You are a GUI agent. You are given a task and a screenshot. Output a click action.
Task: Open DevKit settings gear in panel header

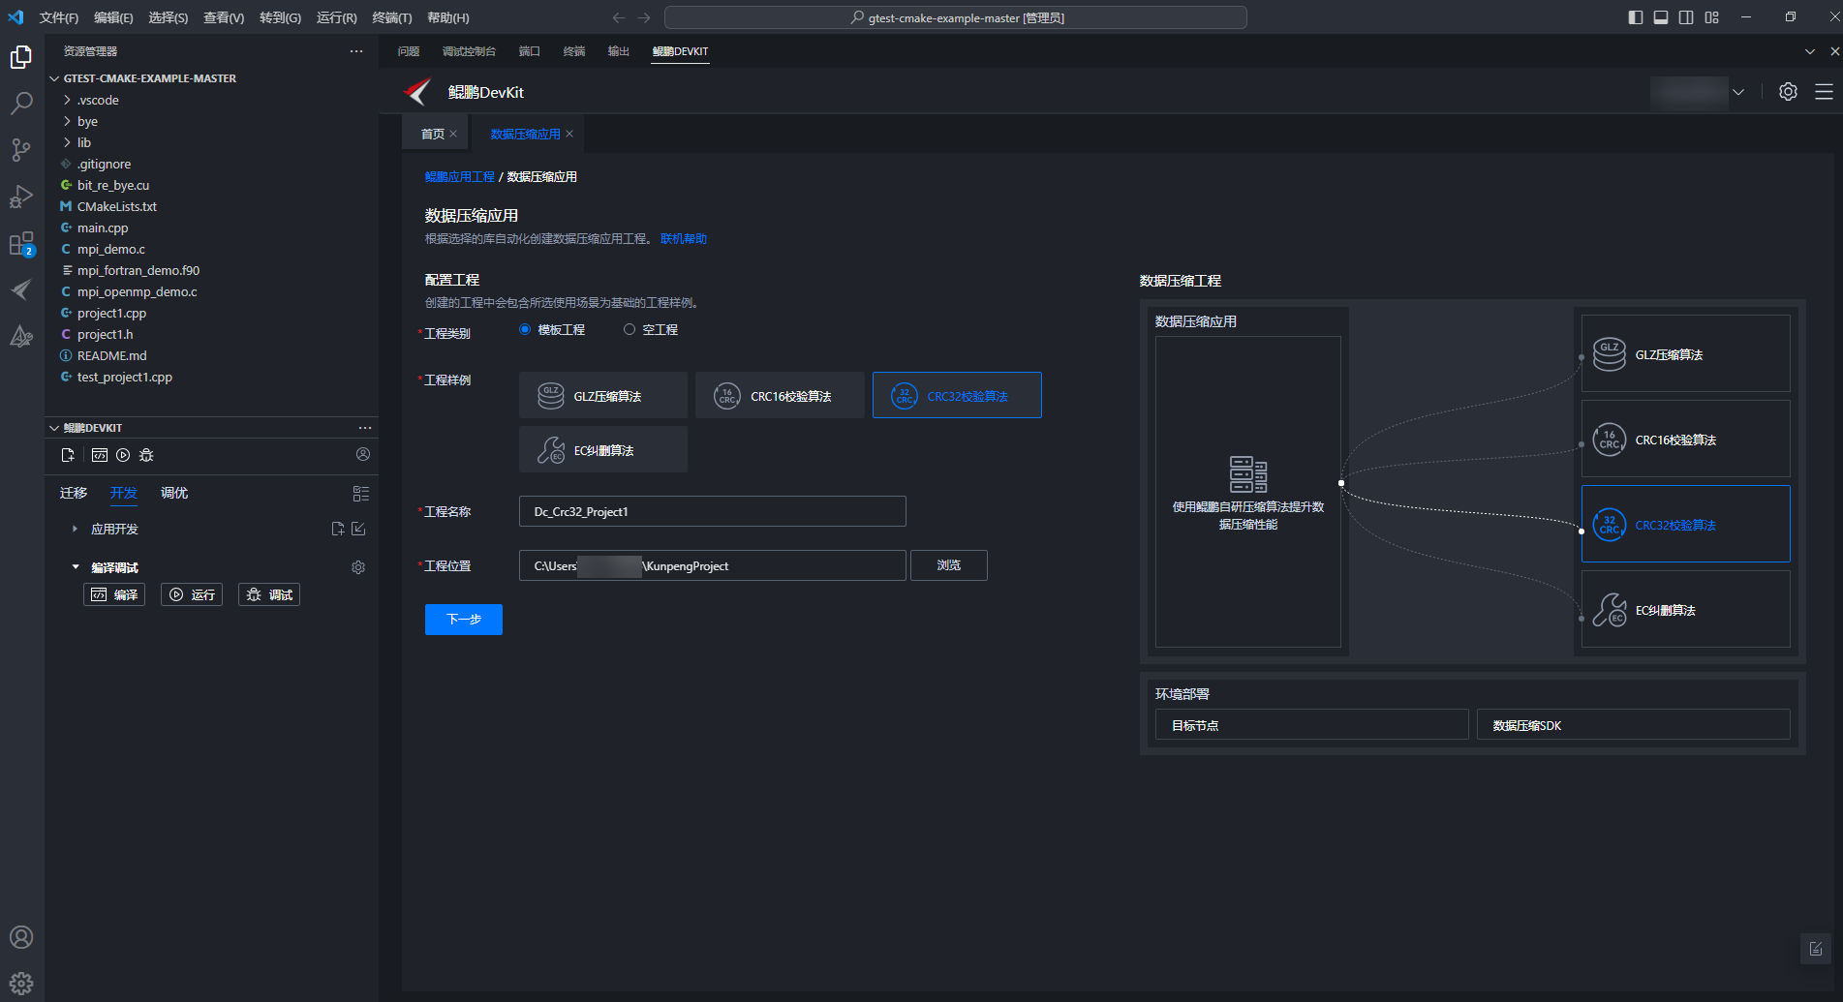(x=1788, y=92)
